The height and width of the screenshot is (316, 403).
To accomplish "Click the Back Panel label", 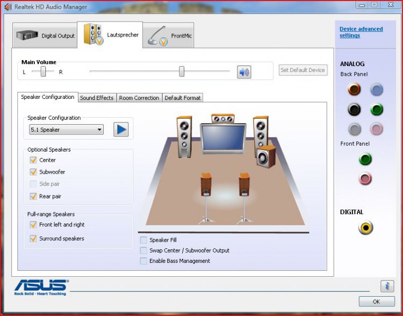I will pos(354,74).
